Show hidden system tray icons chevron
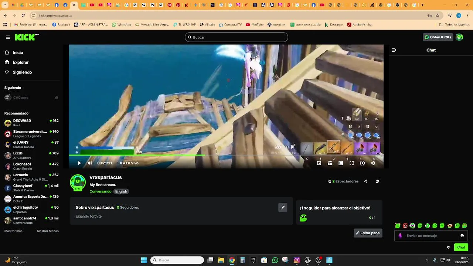 (x=427, y=260)
